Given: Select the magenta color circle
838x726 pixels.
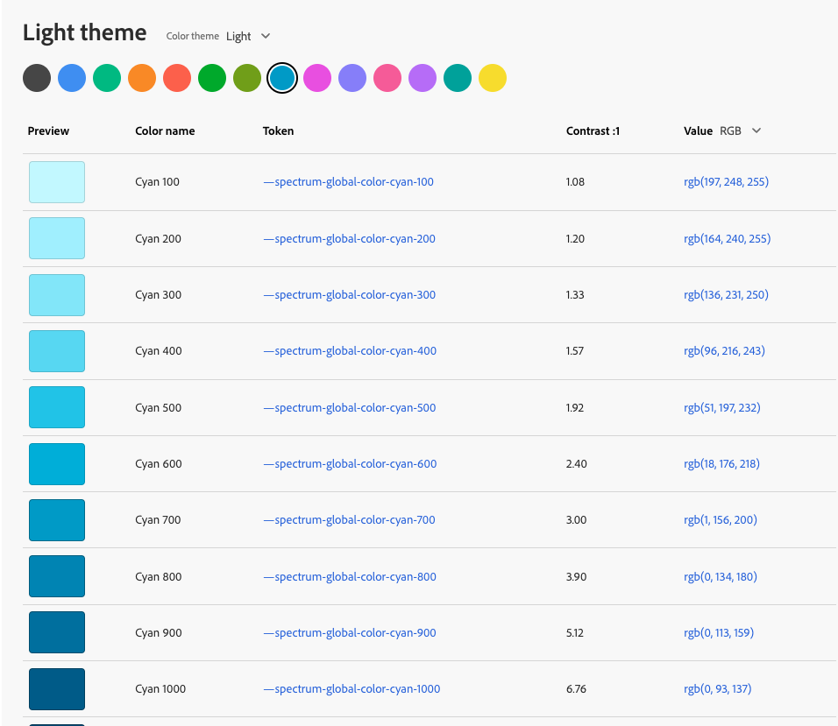Looking at the screenshot, I should click(x=317, y=78).
